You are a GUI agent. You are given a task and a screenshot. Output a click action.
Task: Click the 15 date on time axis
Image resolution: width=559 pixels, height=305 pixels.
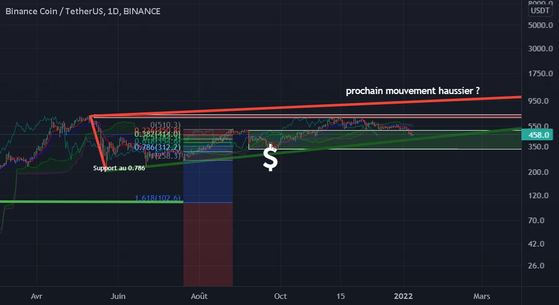tap(340, 296)
